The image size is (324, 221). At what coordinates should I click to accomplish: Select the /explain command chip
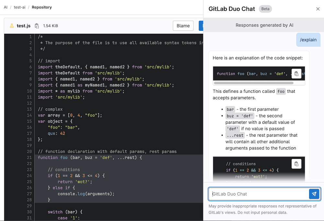308,40
